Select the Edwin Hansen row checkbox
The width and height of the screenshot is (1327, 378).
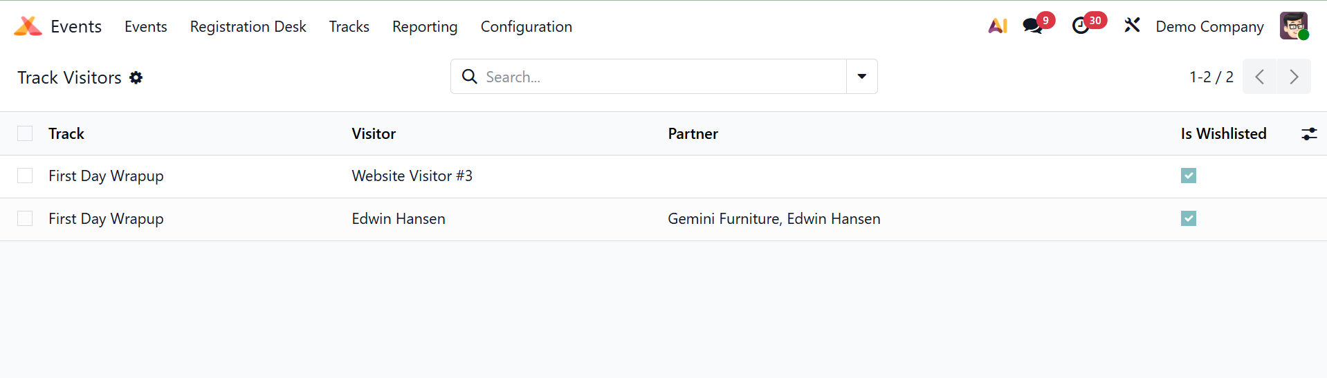pos(25,219)
